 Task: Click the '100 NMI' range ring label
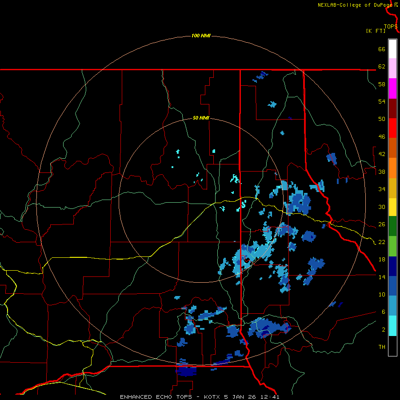coord(201,36)
